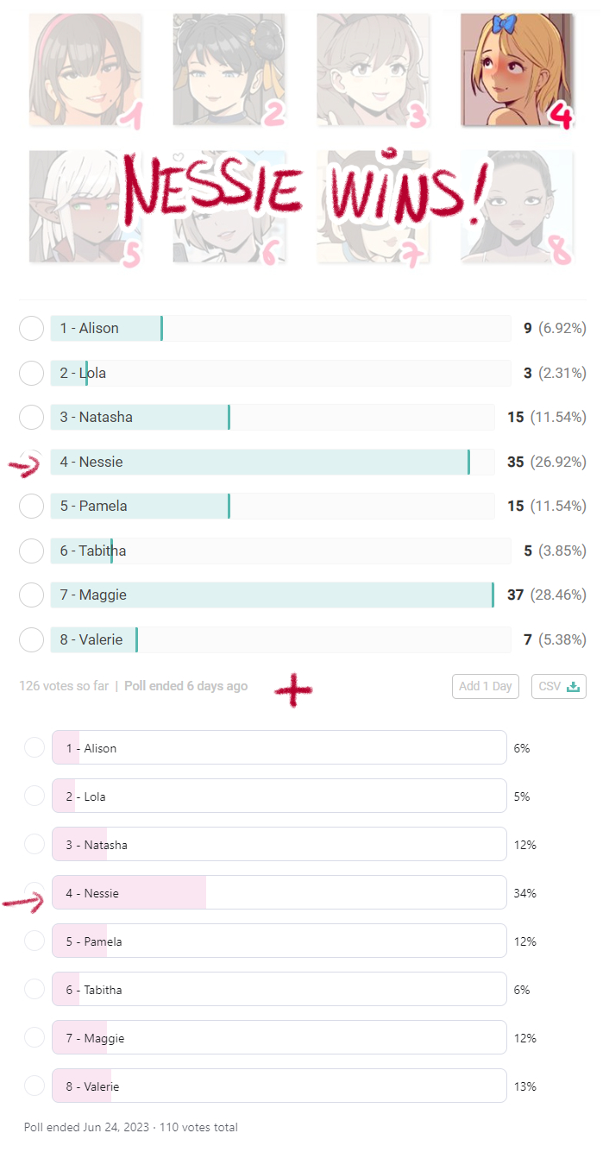Click 7 - Maggie radio in bottom poll
The image size is (609, 1152).
pos(35,1037)
